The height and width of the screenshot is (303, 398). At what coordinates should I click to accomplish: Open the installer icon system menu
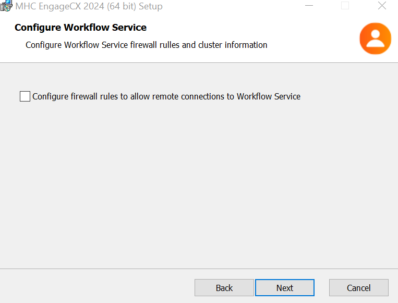coord(6,6)
